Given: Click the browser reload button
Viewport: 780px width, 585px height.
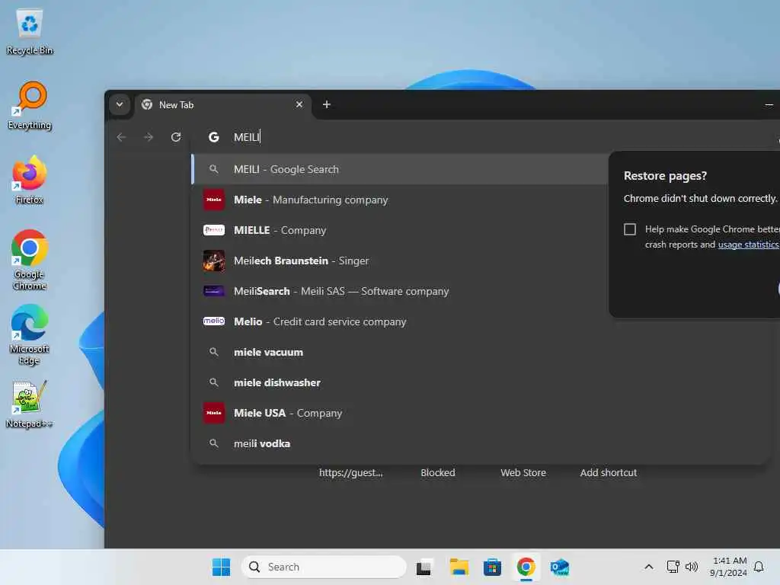Looking at the screenshot, I should tap(176, 137).
